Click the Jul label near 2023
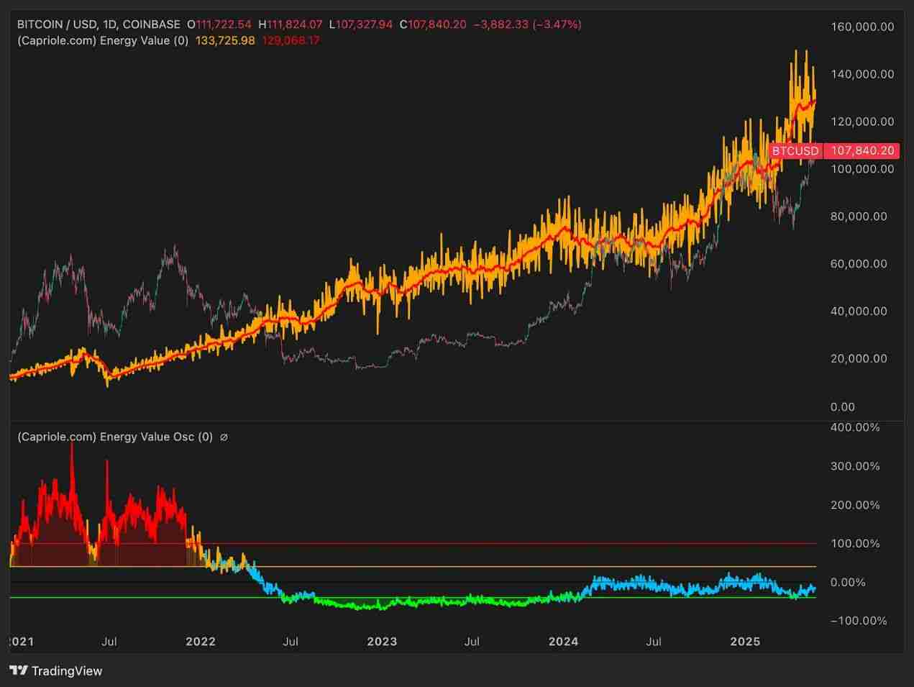This screenshot has width=914, height=687. tap(472, 641)
